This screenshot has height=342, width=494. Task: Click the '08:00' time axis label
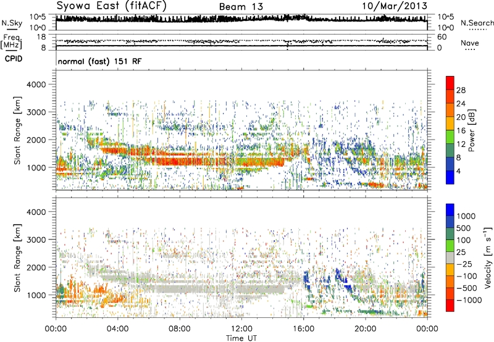point(179,329)
